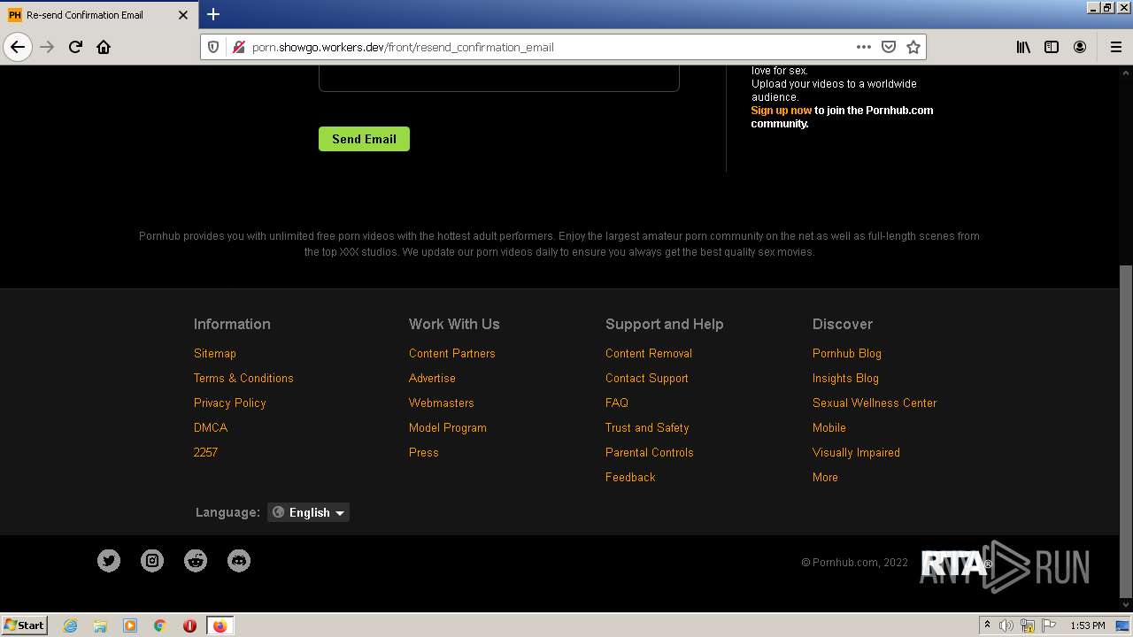Open the Feedback link
Screen dimensions: 1133x637
(630, 477)
